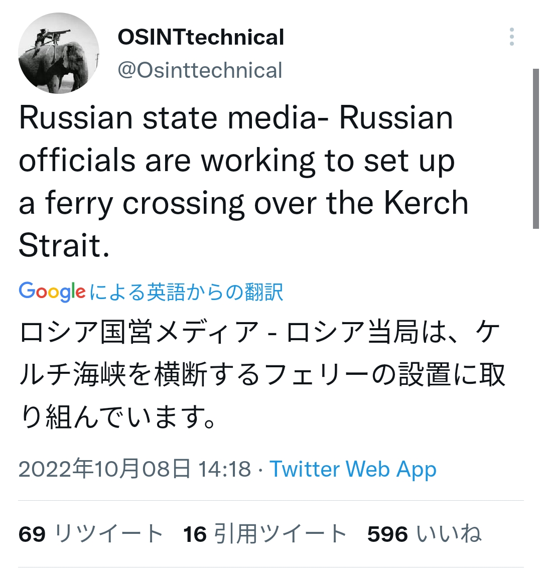This screenshot has width=542, height=571.
Task: Click the vertical scrollbar thumb
Action: click(535, 149)
